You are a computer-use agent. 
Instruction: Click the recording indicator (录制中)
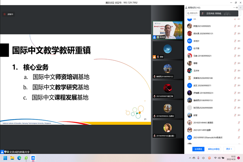(x=9, y=14)
